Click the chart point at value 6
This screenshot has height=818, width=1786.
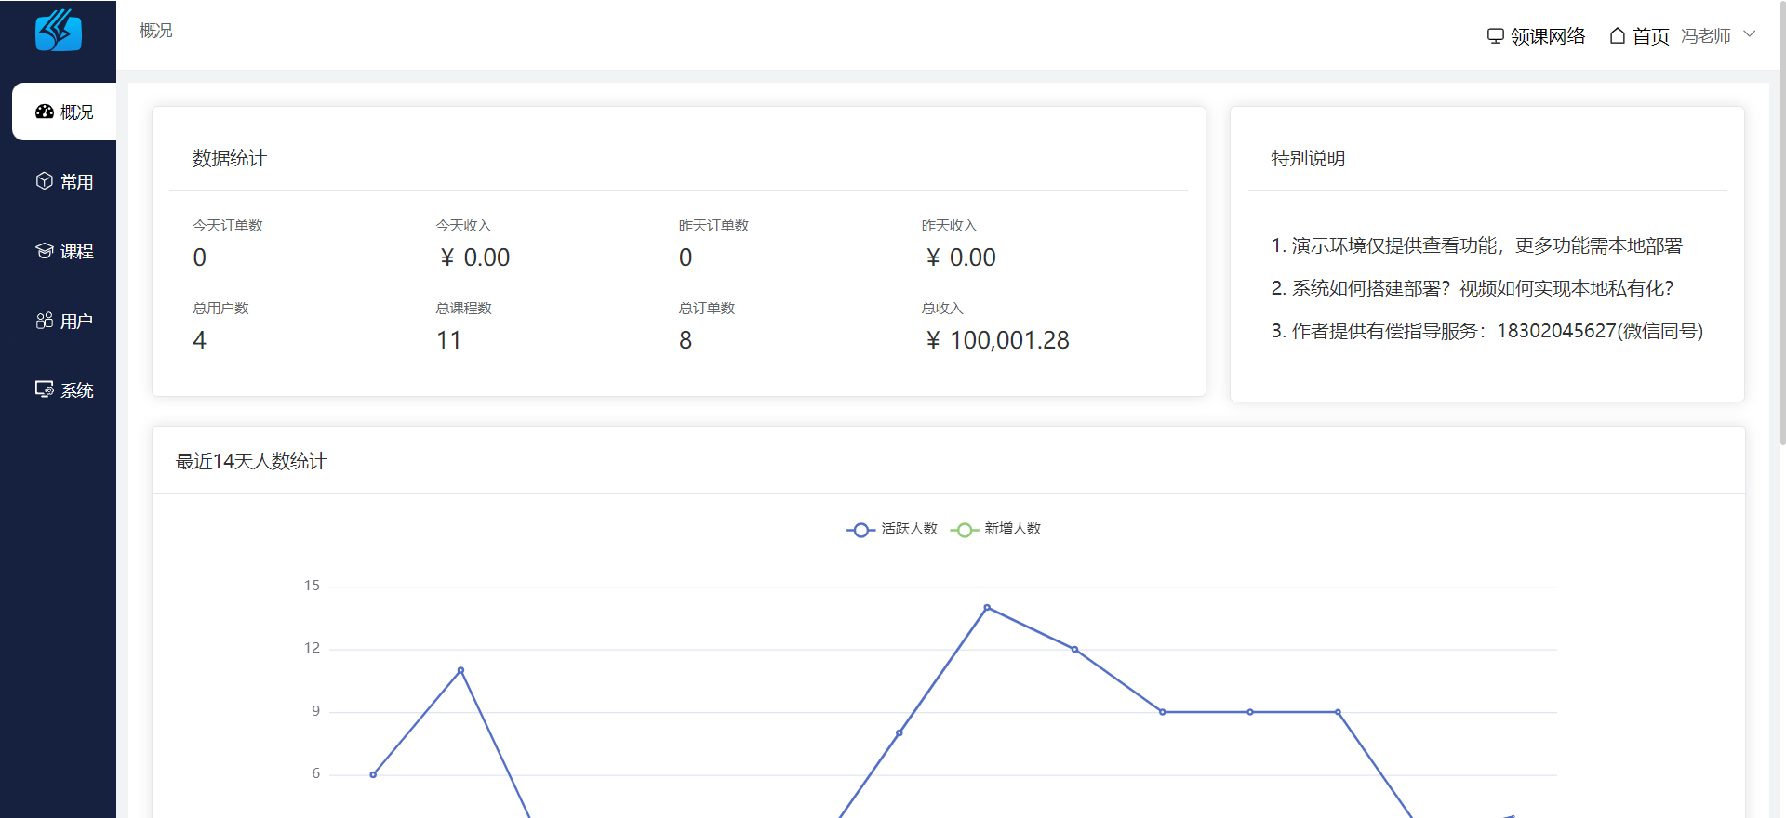(x=373, y=774)
